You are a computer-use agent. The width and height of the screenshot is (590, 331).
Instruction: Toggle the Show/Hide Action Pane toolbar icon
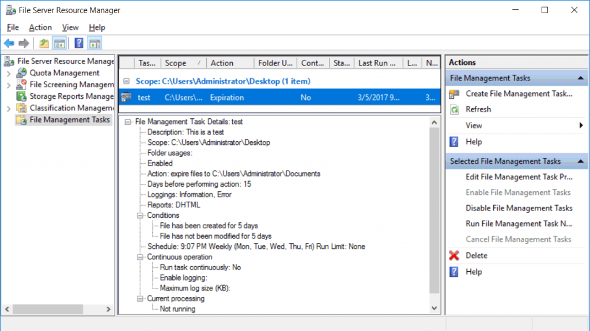tap(94, 43)
